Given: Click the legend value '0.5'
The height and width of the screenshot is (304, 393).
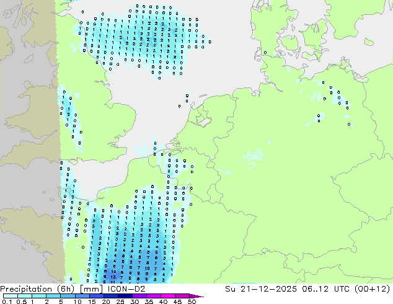Looking at the screenshot, I should (x=21, y=302).
